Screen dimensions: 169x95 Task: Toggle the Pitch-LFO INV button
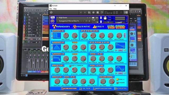coord(120,50)
